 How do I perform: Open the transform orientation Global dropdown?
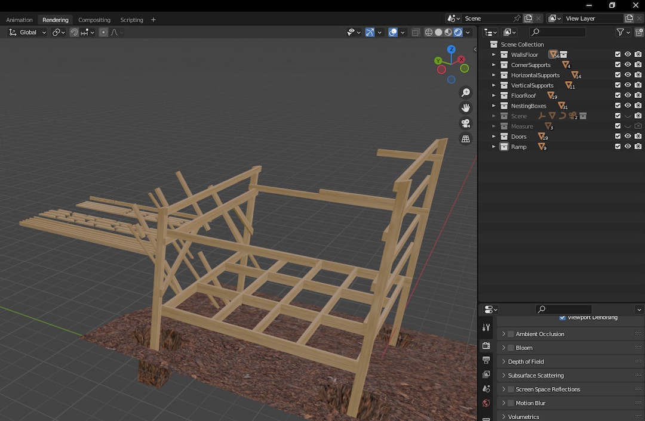click(x=27, y=32)
